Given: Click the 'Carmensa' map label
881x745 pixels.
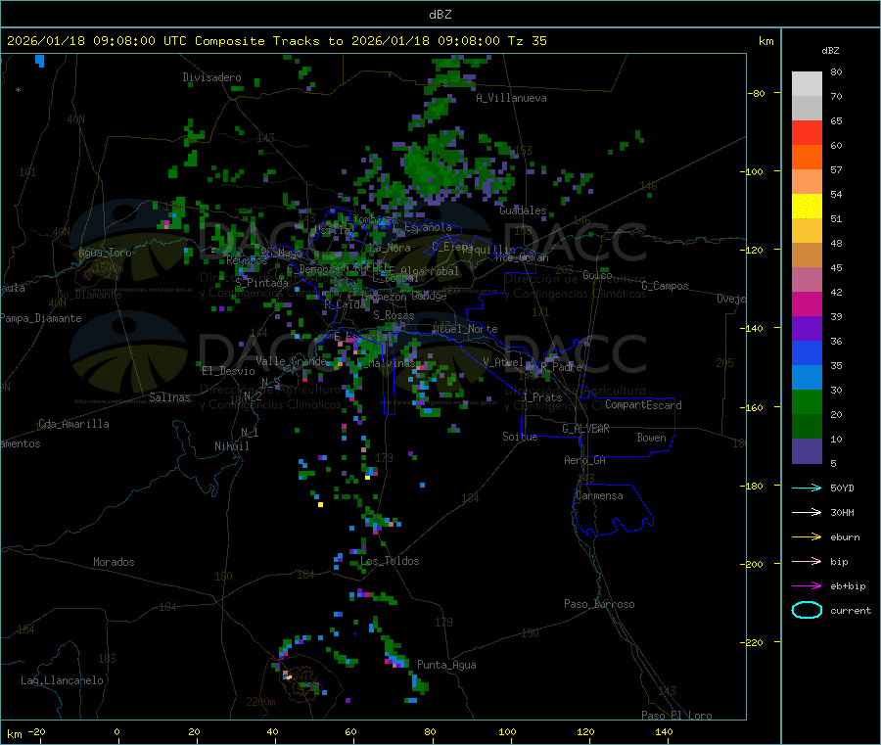Looking at the screenshot, I should point(599,495).
